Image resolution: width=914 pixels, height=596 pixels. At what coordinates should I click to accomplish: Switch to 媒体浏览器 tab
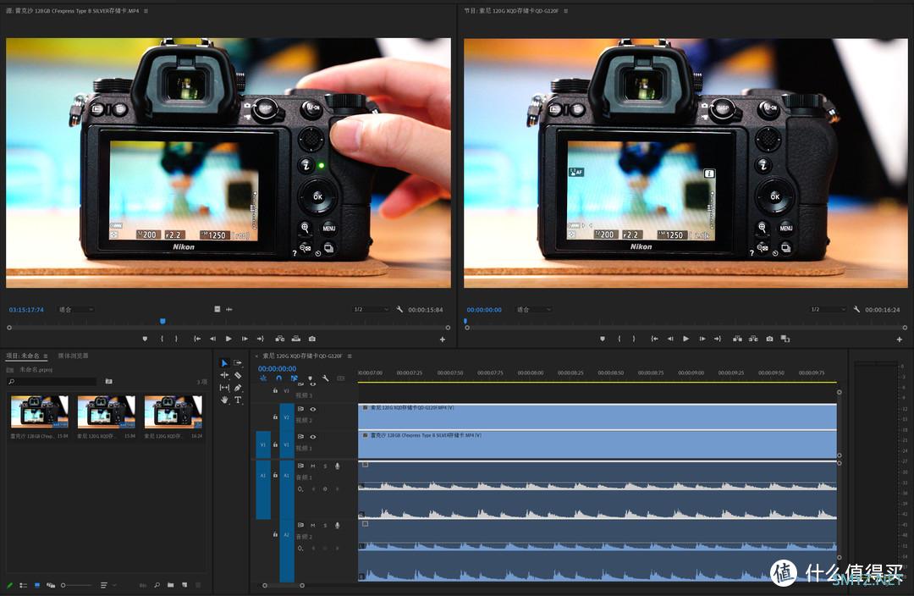pyautogui.click(x=73, y=356)
